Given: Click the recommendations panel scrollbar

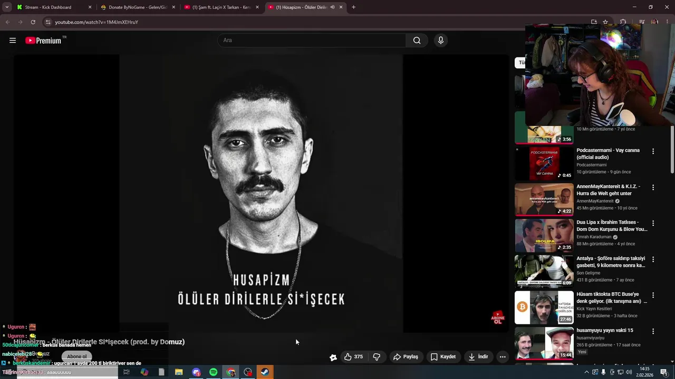Looking at the screenshot, I should [x=672, y=150].
